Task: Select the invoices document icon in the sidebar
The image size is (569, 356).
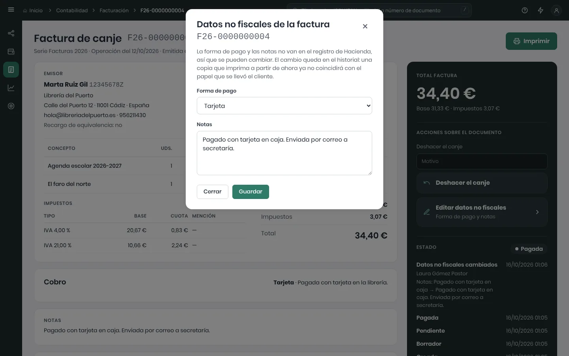Action: tap(11, 70)
